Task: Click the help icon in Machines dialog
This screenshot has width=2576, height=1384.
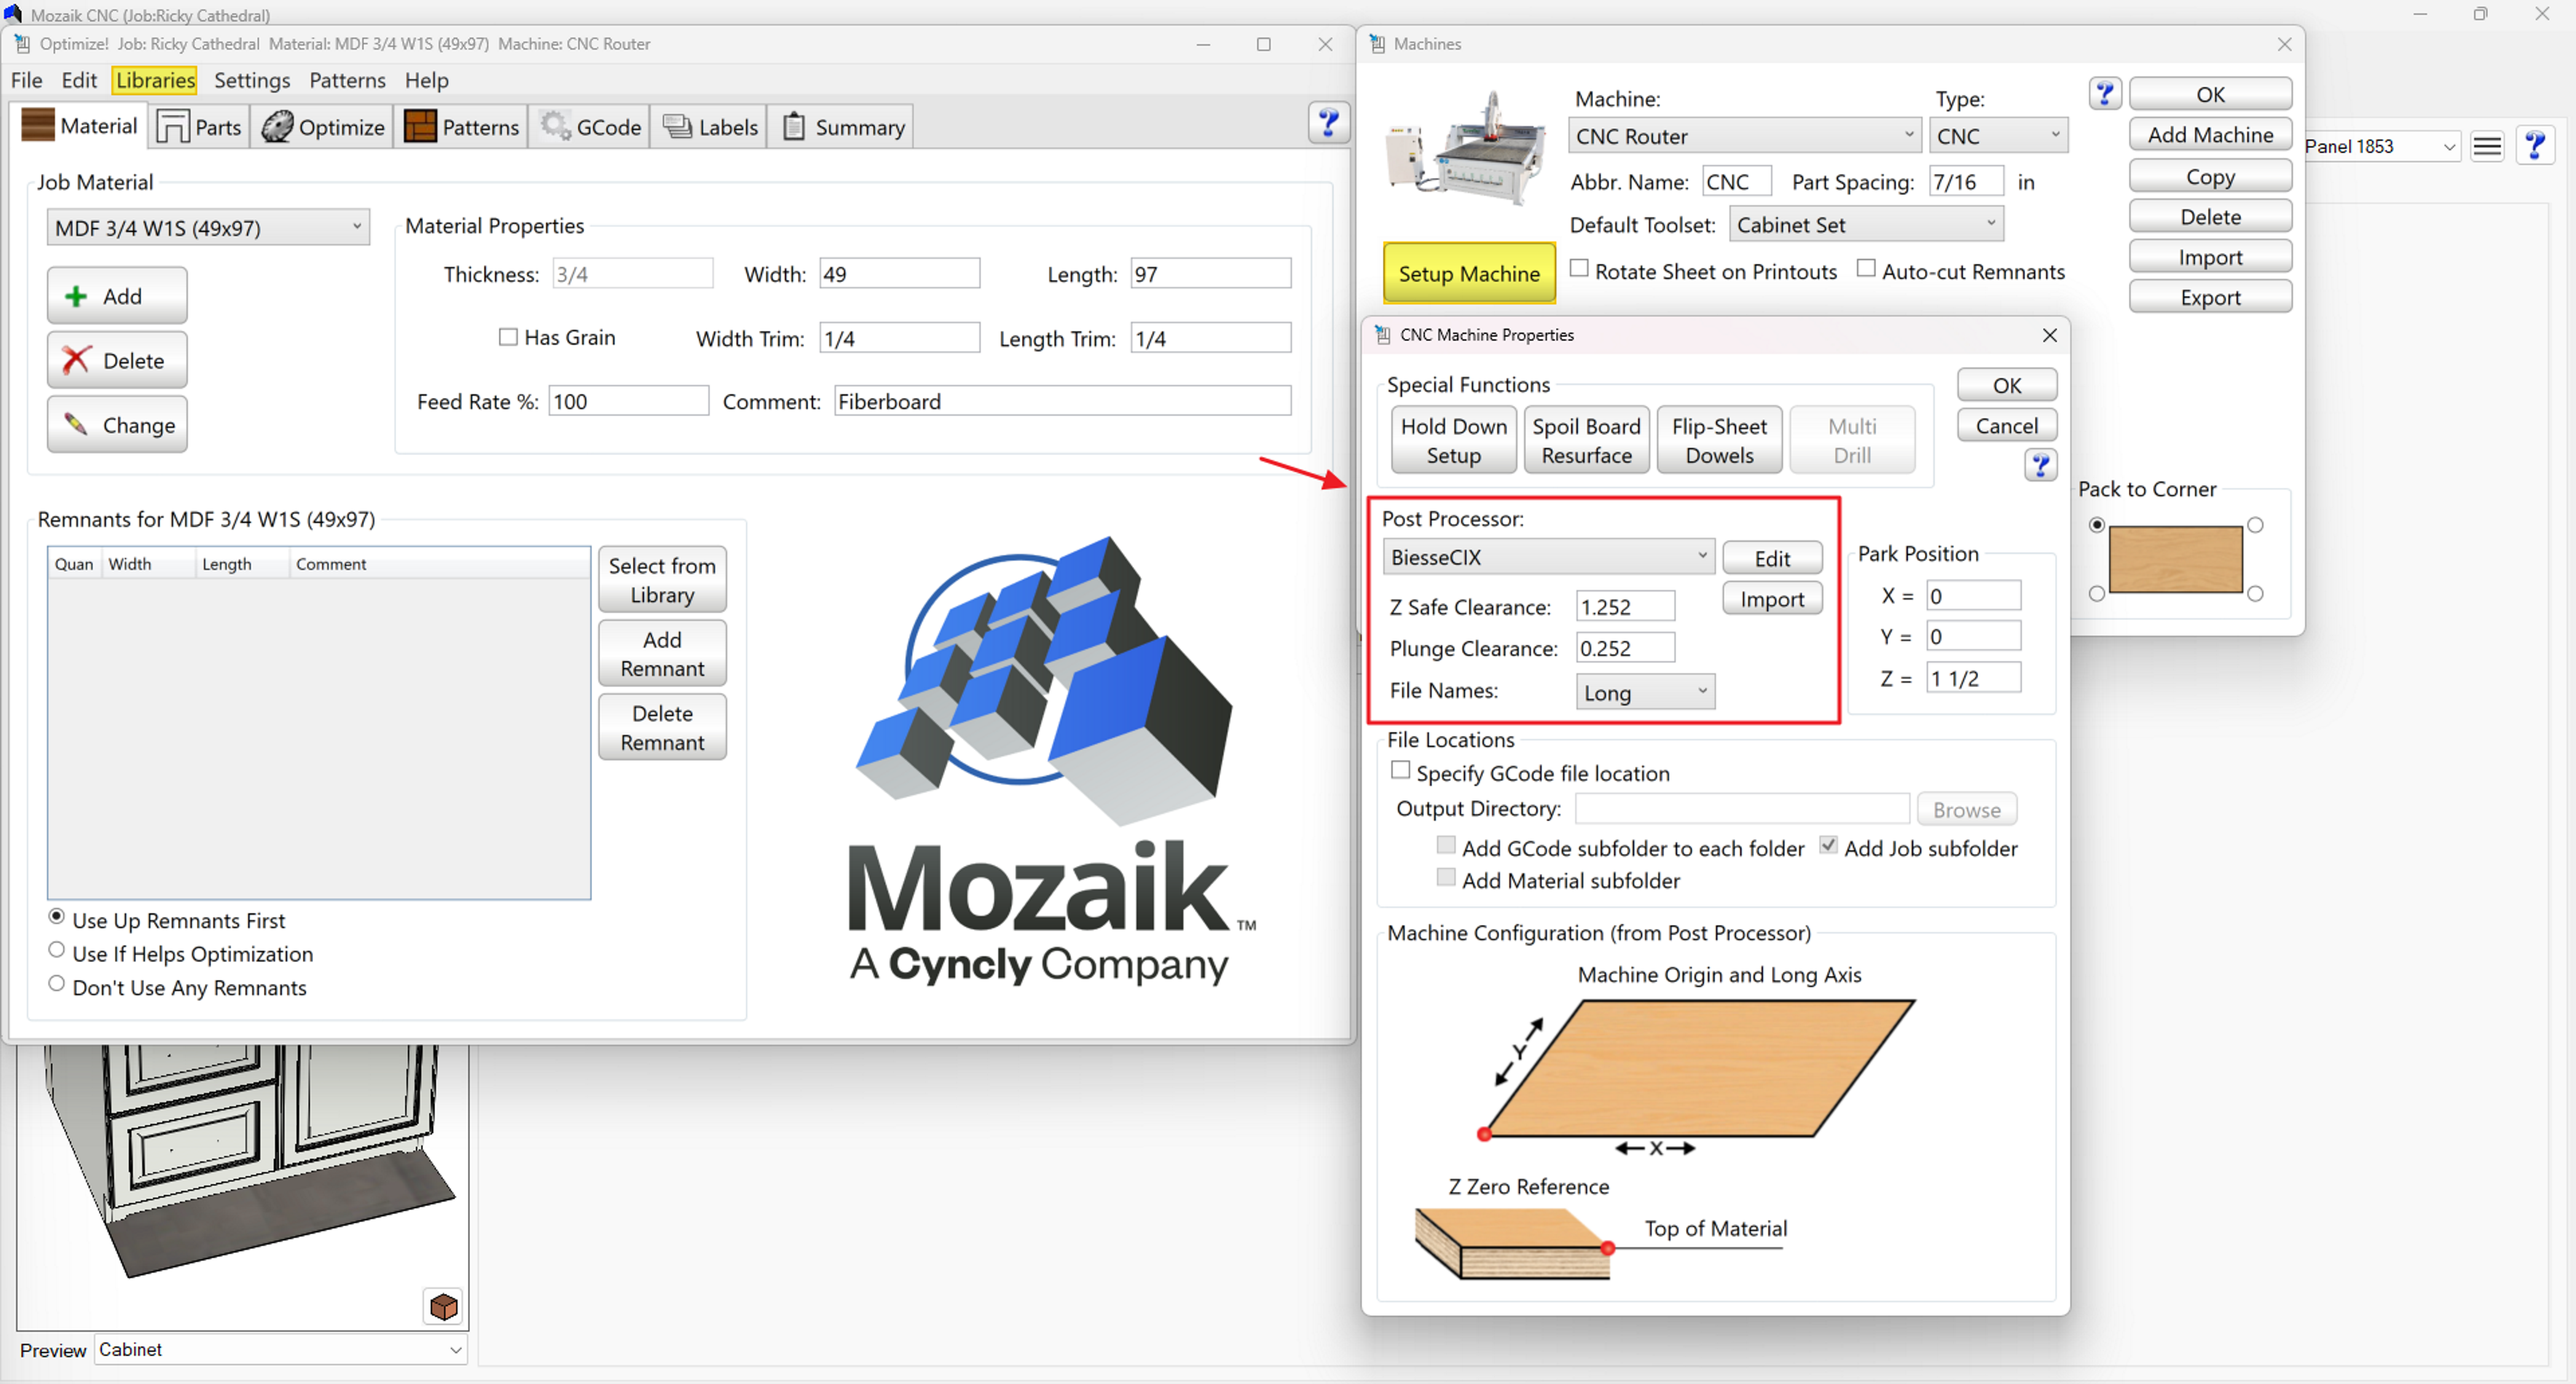Action: tap(2104, 94)
